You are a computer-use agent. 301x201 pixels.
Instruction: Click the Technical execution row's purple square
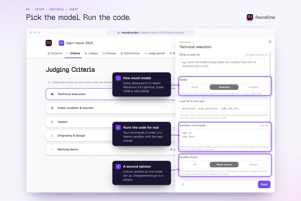tap(52, 94)
